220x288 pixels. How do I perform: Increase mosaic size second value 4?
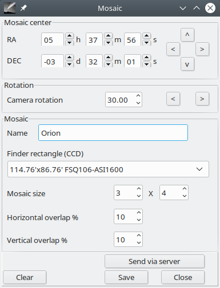pyautogui.click(x=185, y=189)
